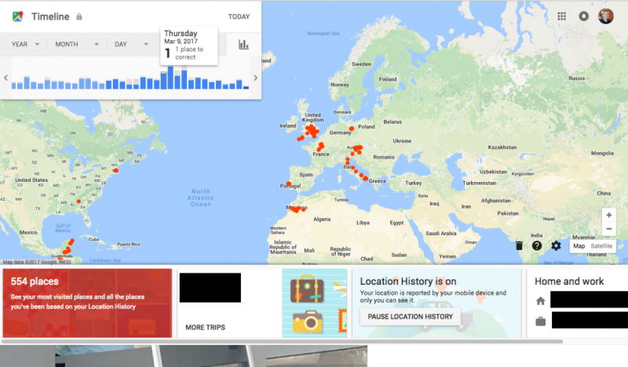This screenshot has height=367, width=628.
Task: Click the trips suitcase illustration thumbnail
Action: pos(315,303)
